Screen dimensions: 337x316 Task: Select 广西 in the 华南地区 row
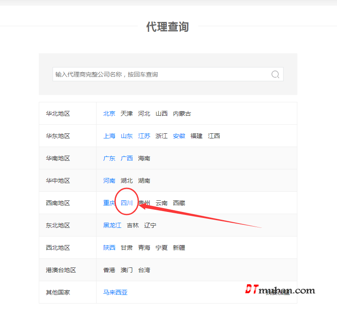pyautogui.click(x=127, y=158)
